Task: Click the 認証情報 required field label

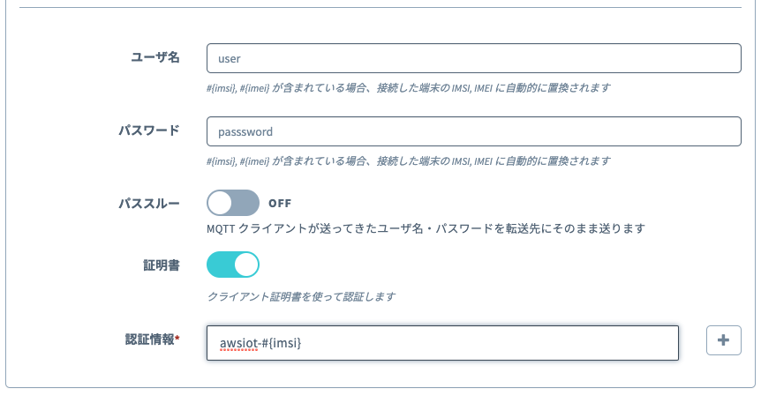Action: coord(150,339)
